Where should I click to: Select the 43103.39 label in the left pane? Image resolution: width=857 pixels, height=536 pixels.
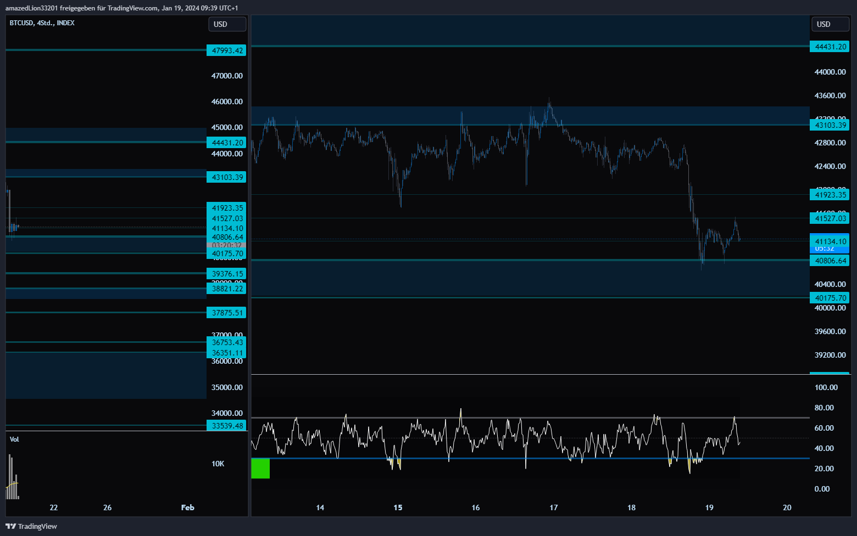(x=226, y=177)
